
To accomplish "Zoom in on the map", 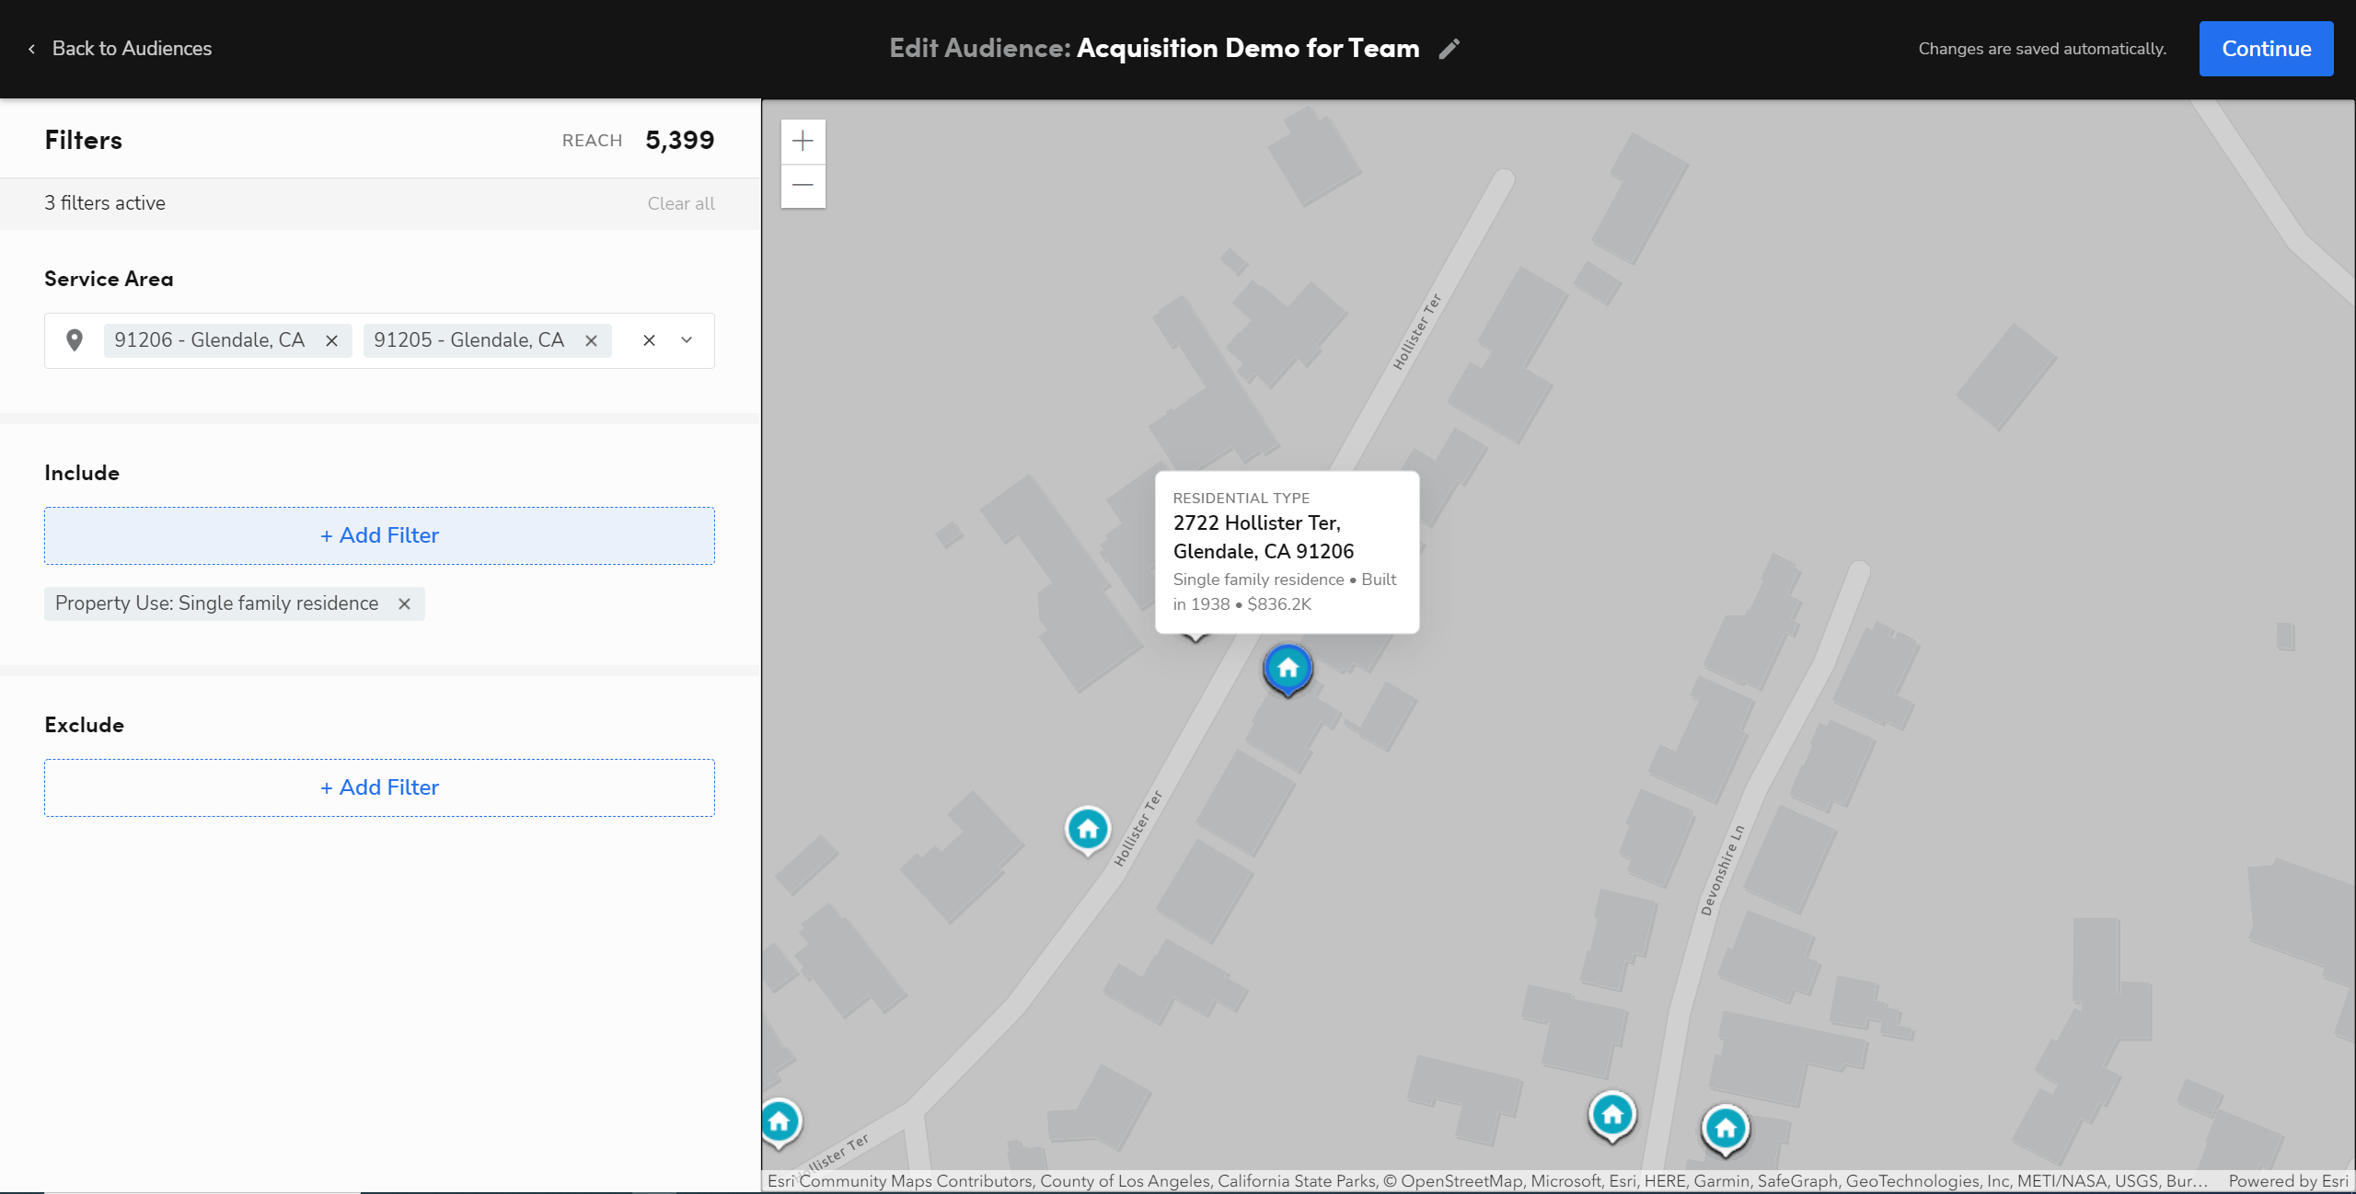I will (803, 141).
